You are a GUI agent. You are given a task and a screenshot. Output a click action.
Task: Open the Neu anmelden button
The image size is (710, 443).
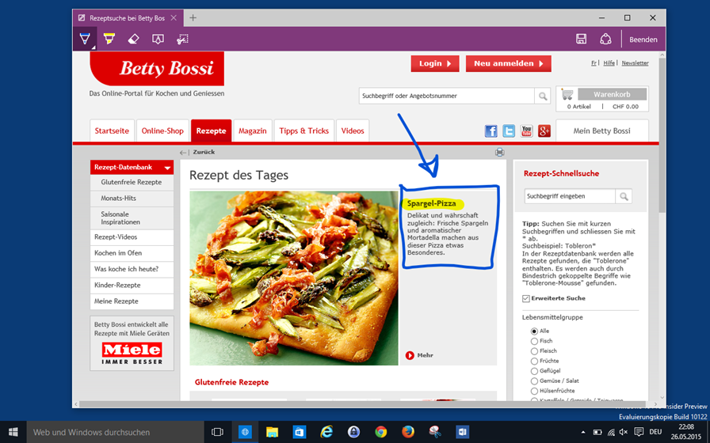pos(508,63)
